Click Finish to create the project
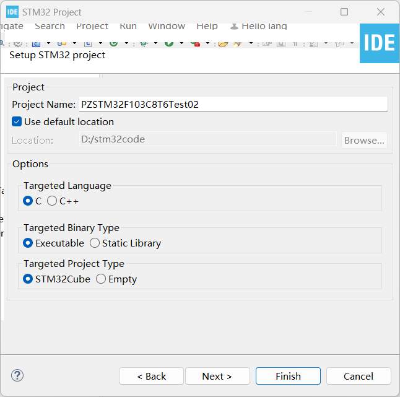 coord(289,376)
